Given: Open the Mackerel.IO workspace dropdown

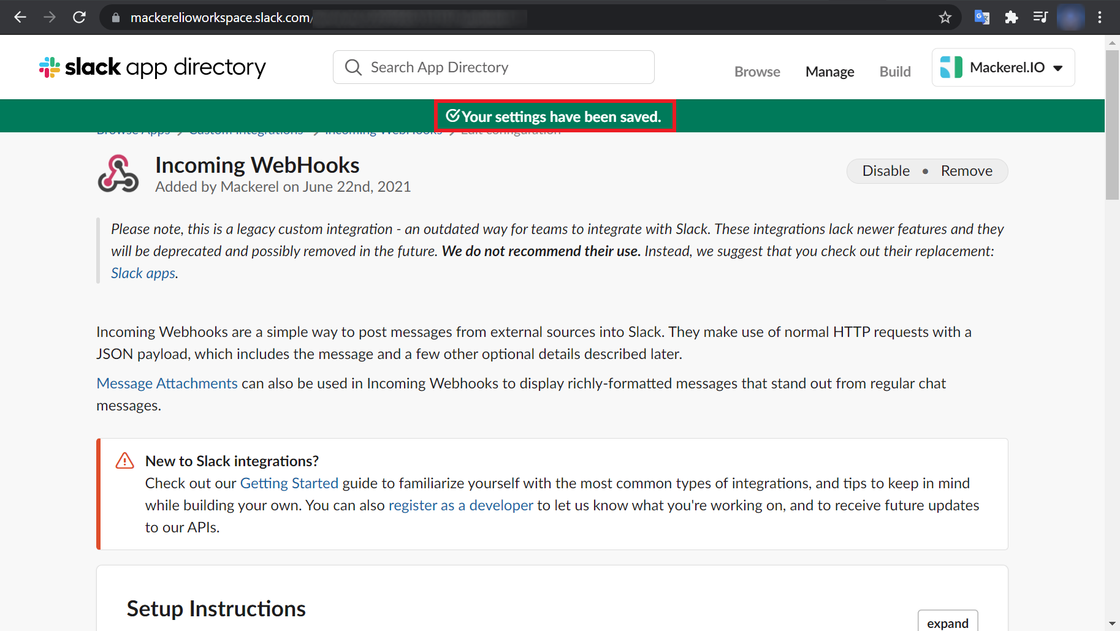Looking at the screenshot, I should pos(1003,67).
